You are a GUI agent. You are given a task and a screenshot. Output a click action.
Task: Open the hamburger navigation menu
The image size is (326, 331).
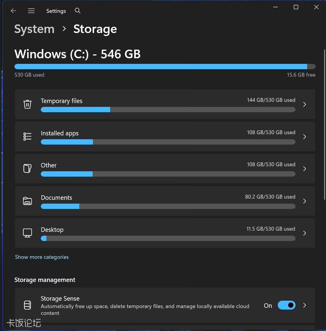tap(31, 11)
